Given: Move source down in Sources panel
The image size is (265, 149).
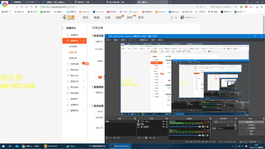Looking at the screenshot, I should click(154, 138).
